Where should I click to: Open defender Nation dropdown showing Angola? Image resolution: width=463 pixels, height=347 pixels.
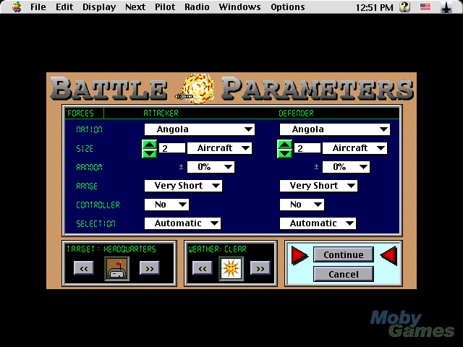(335, 129)
